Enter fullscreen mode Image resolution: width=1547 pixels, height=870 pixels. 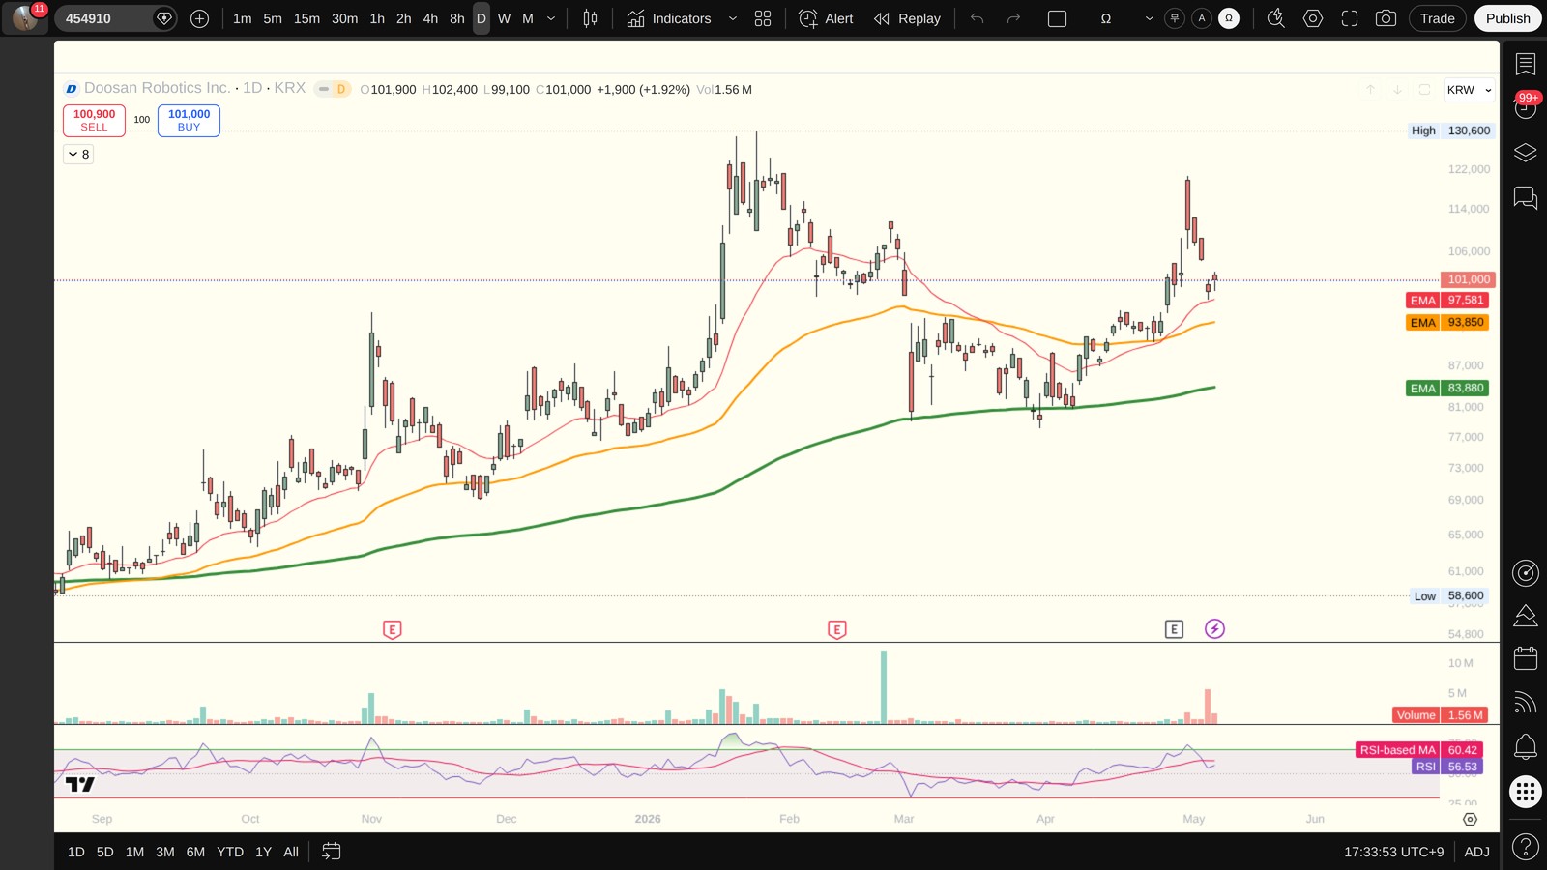[1350, 18]
